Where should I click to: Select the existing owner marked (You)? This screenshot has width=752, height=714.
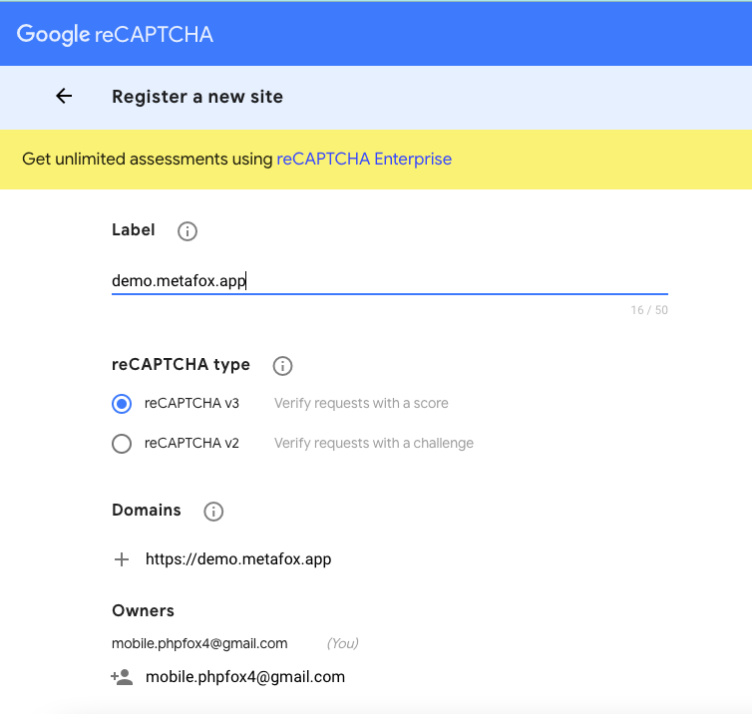[199, 643]
